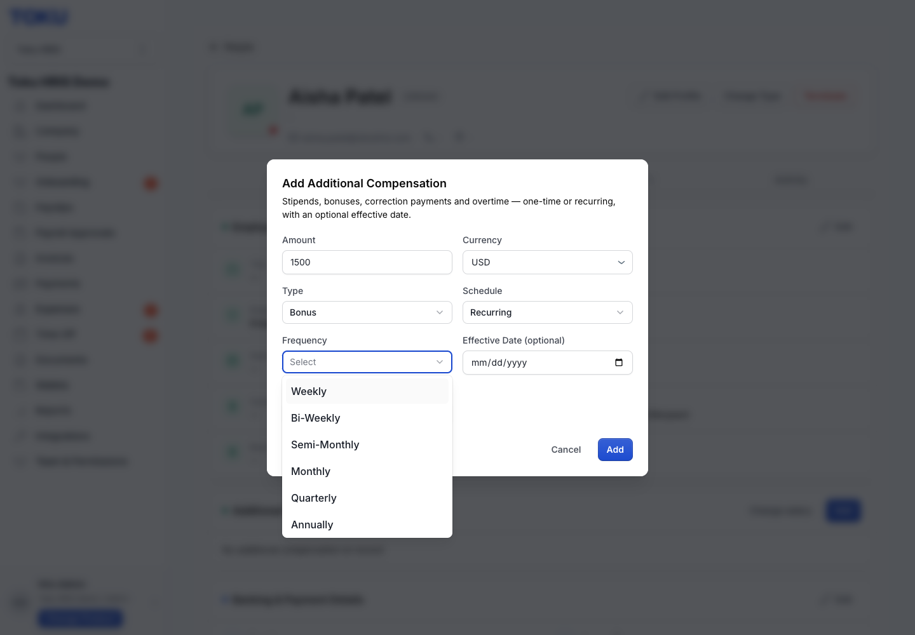
Task: Choose Quarterly frequency option
Action: click(367, 498)
